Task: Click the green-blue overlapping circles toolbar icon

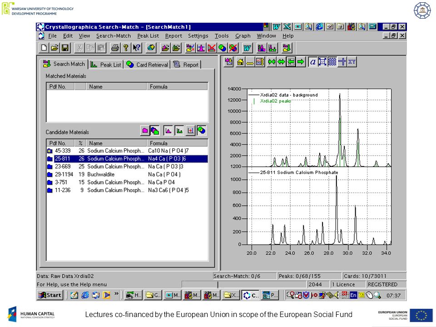Action: 222,48
